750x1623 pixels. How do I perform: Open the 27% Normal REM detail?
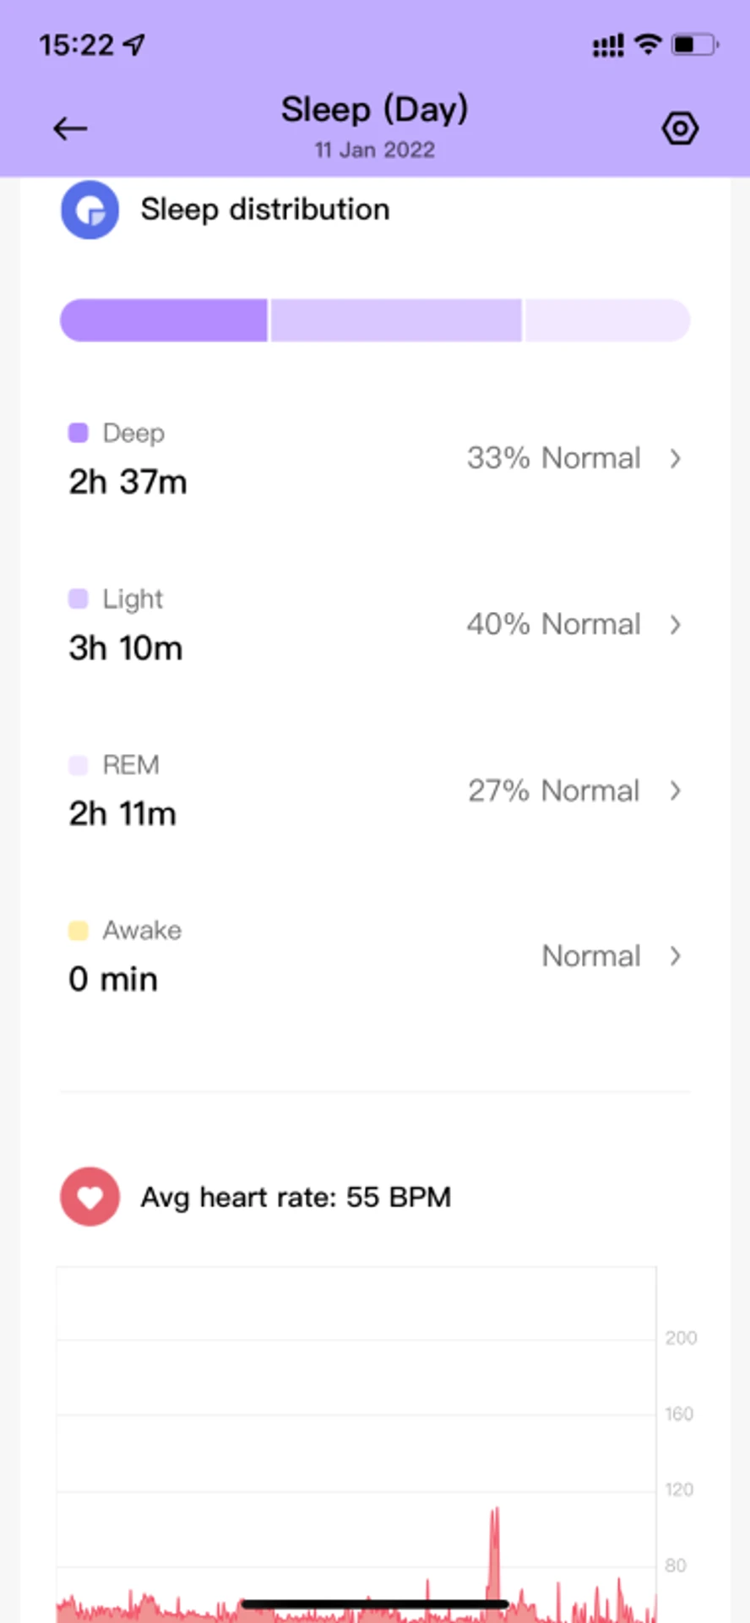point(554,790)
